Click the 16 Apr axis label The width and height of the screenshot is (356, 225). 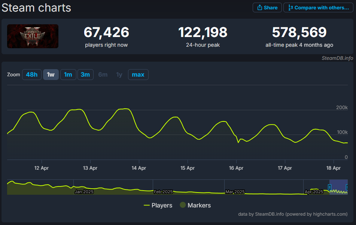236,168
